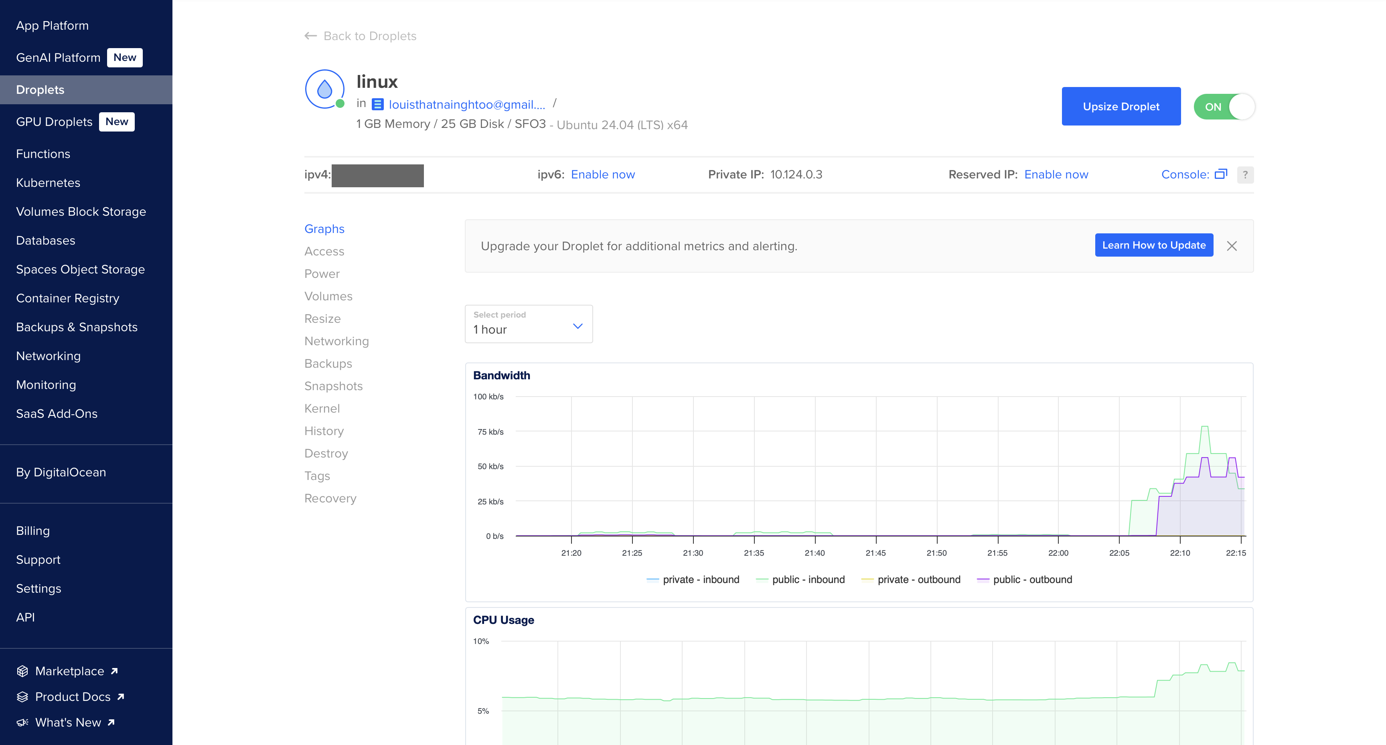1386x745 pixels.
Task: Click the Product Docs stack icon
Action: click(x=22, y=696)
